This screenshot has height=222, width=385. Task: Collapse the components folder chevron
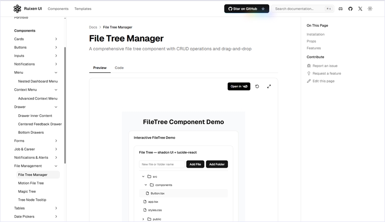(145, 185)
